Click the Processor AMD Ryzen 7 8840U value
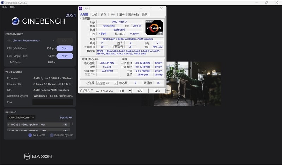Image resolution: width=282 pixels, height=165 pixels. 53,78
